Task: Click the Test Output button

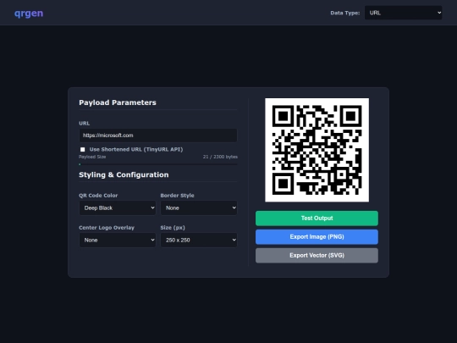Action: (x=317, y=219)
